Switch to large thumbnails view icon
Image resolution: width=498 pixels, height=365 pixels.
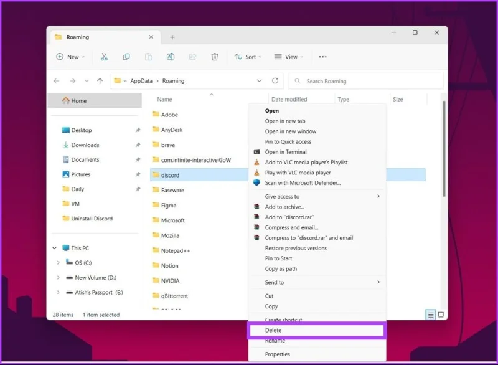point(441,315)
